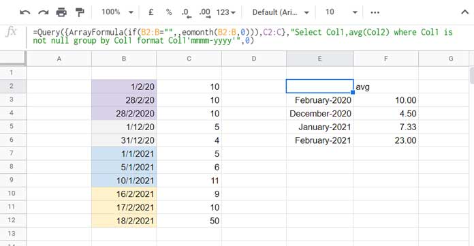This screenshot has height=246, width=474.
Task: Click cell with value 10.00
Action: [x=386, y=100]
